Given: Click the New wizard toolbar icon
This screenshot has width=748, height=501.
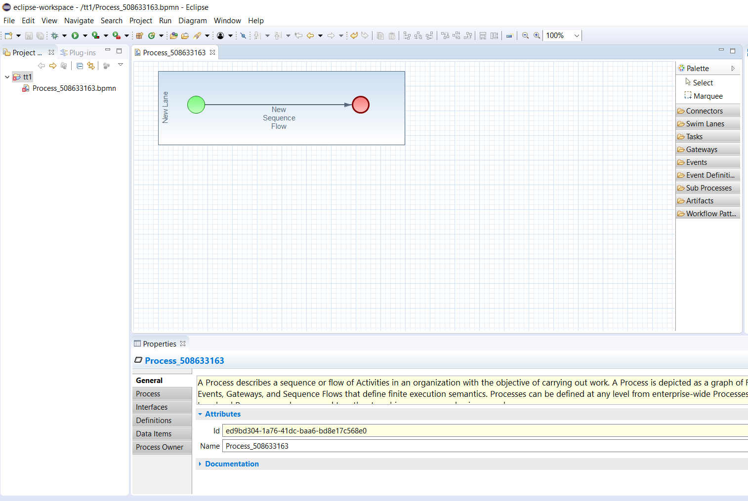Looking at the screenshot, I should [8, 36].
